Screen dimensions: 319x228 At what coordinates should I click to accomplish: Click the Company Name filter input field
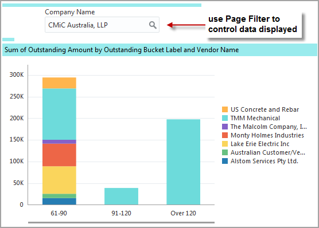102,25
